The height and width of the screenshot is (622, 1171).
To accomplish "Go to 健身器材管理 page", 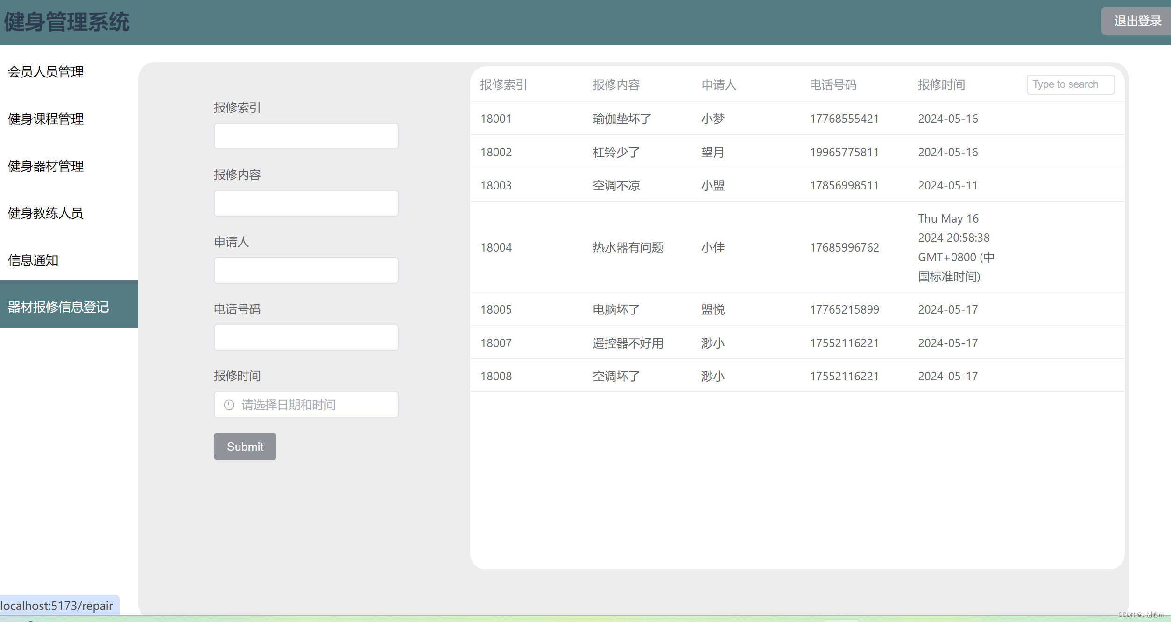I will pos(46,166).
